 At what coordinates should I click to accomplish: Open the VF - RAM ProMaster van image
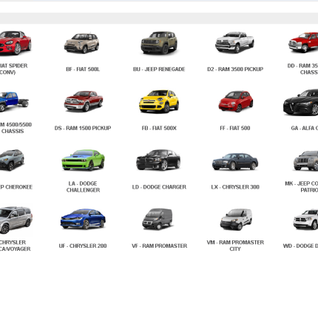[x=158, y=219]
